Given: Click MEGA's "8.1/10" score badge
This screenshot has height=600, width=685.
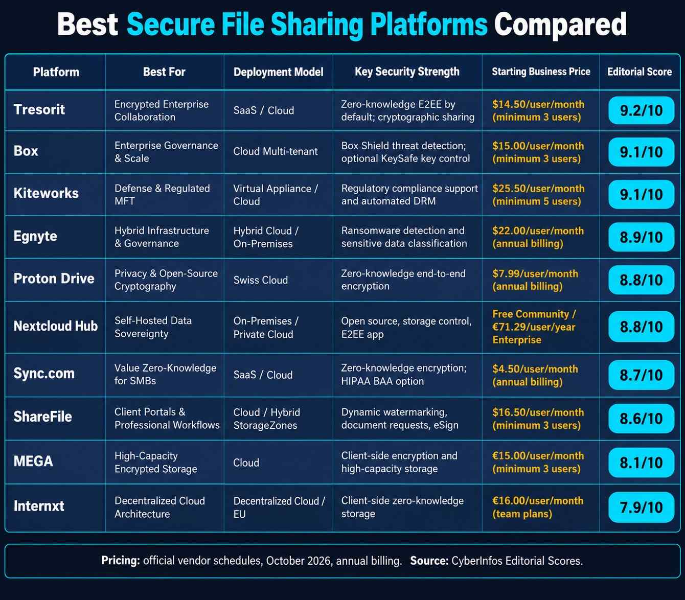Looking at the screenshot, I should pyautogui.click(x=641, y=463).
